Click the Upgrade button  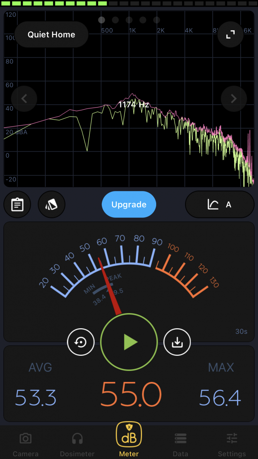[129, 205]
